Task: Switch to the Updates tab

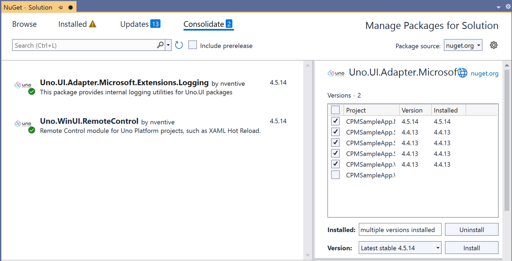Action: pyautogui.click(x=134, y=24)
